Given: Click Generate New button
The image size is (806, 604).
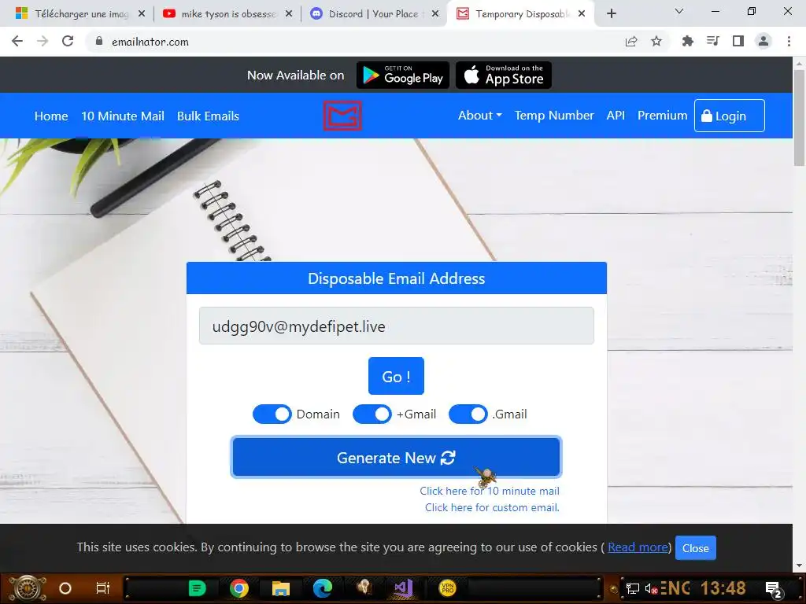Looking at the screenshot, I should tap(396, 457).
